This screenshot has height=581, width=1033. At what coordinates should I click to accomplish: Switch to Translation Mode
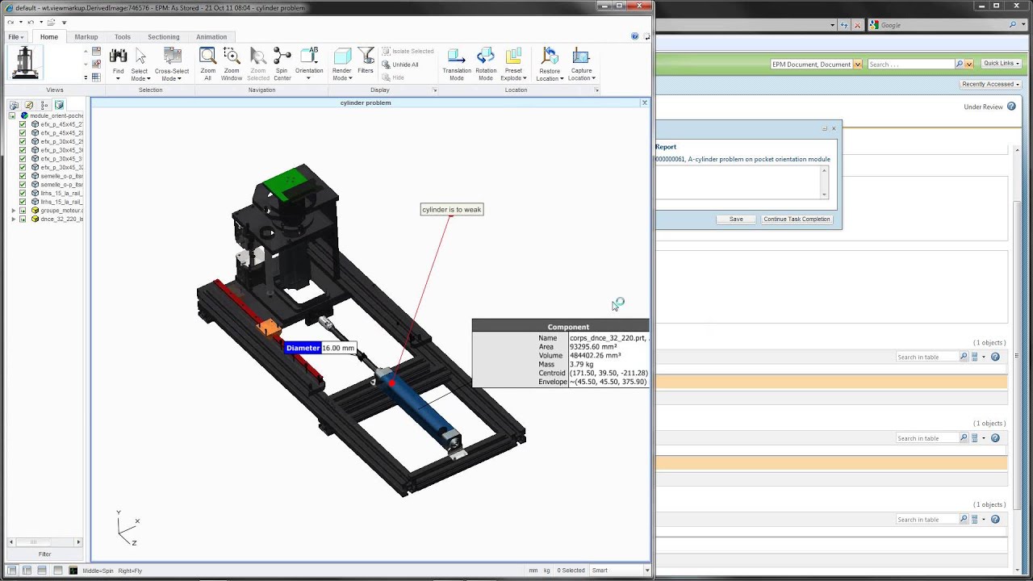[x=457, y=56]
